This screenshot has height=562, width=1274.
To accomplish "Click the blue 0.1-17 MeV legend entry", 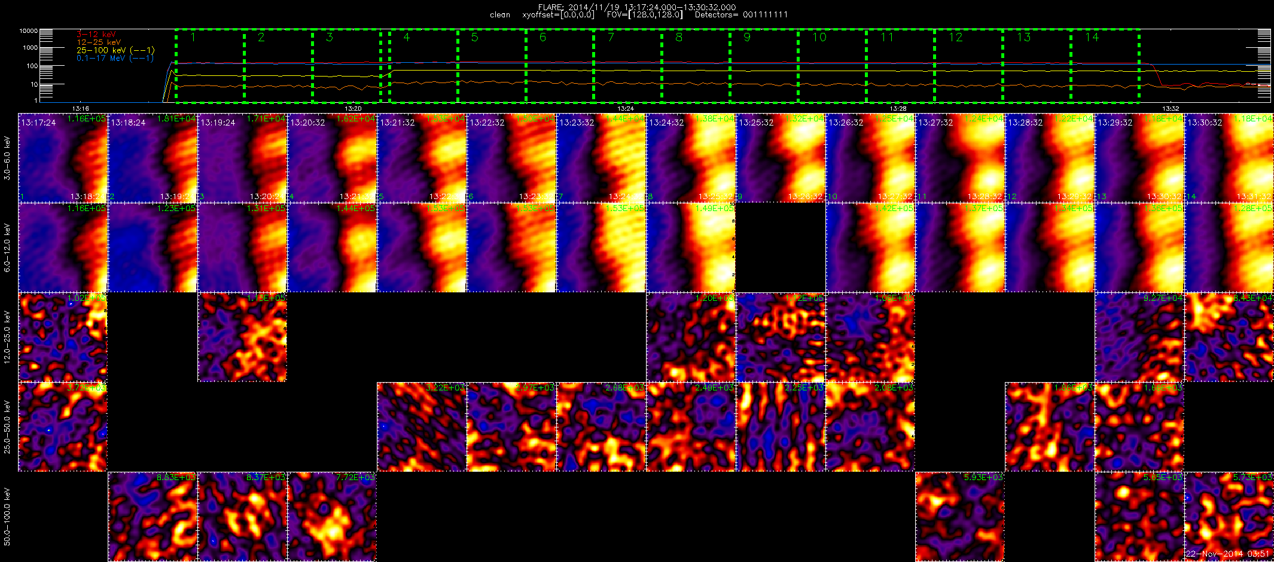I will pos(115,58).
